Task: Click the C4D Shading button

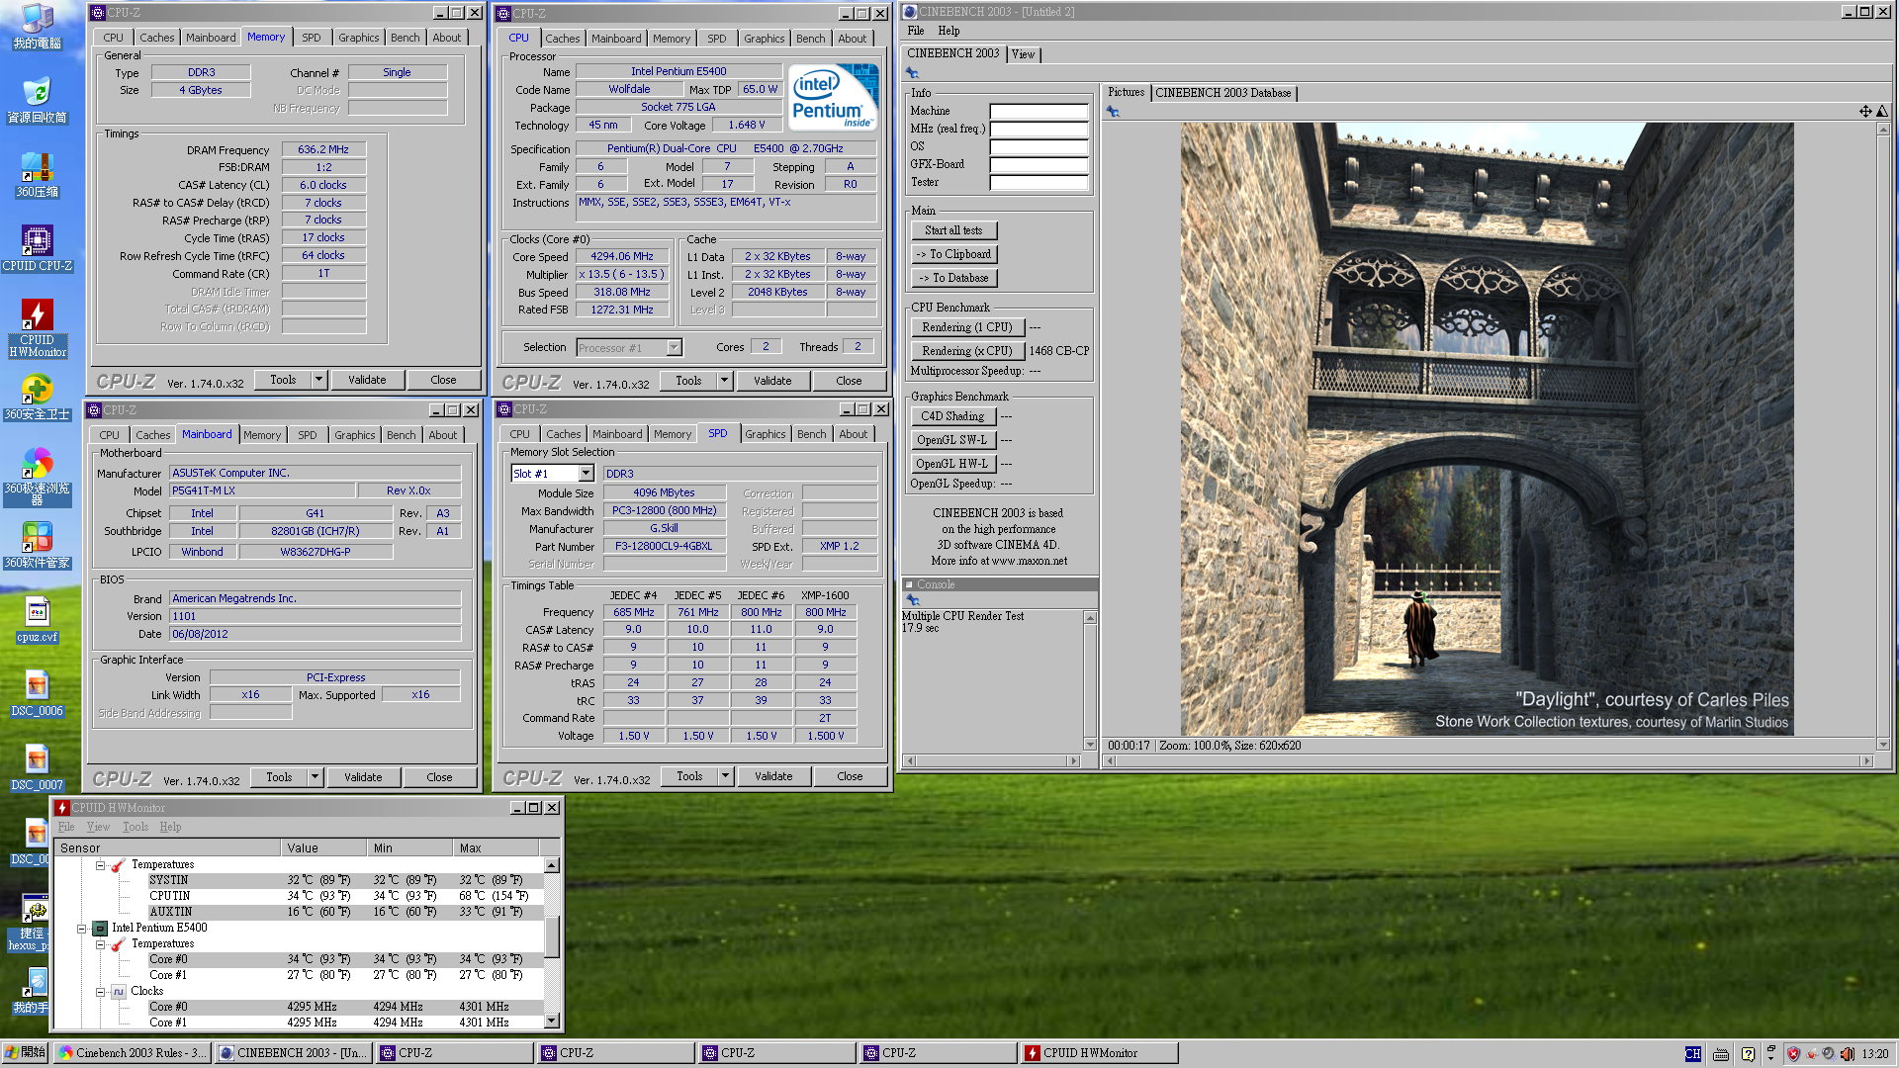Action: coord(952,416)
